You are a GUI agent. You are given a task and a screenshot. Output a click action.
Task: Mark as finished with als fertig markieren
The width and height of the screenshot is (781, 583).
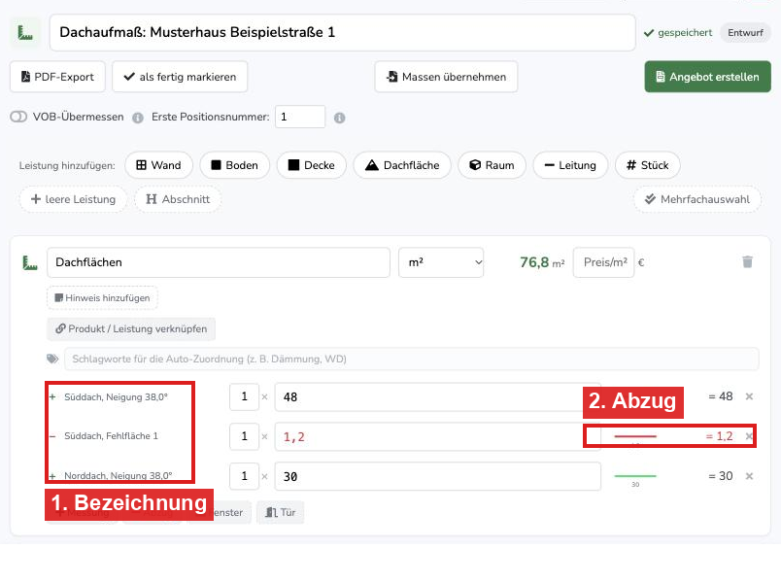coord(180,77)
